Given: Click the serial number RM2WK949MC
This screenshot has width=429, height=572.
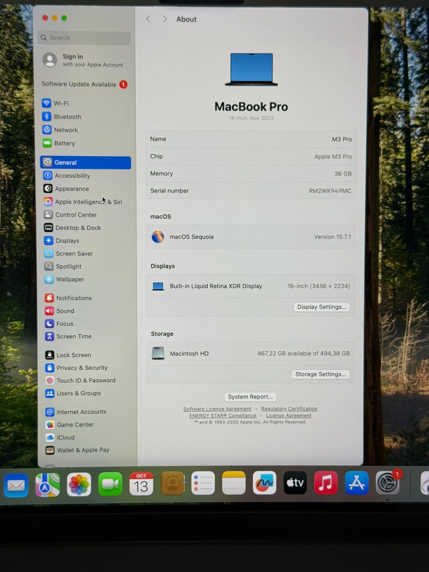Looking at the screenshot, I should tap(330, 191).
